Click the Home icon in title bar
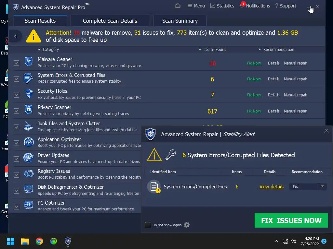 tap(178, 6)
